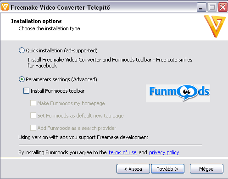Screen dimensions: 228x179
Task: Click the disabled maximize window button
Action: [x=212, y=7]
